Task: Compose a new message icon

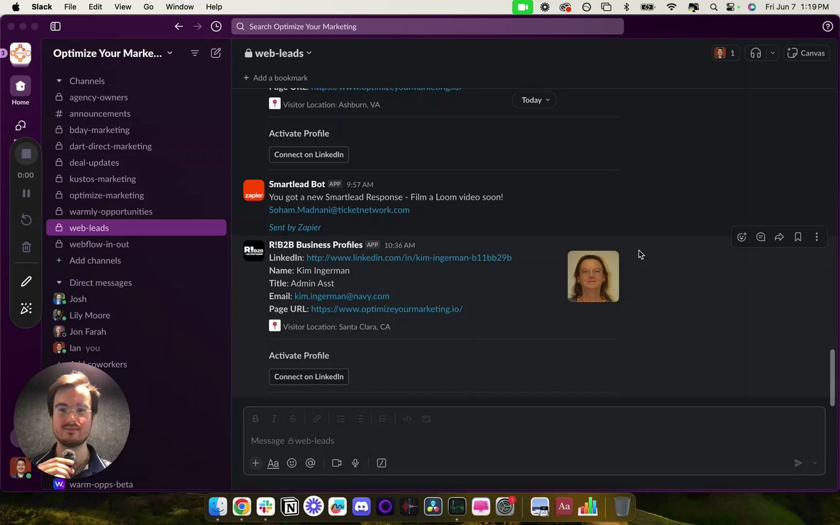Action: (x=216, y=53)
